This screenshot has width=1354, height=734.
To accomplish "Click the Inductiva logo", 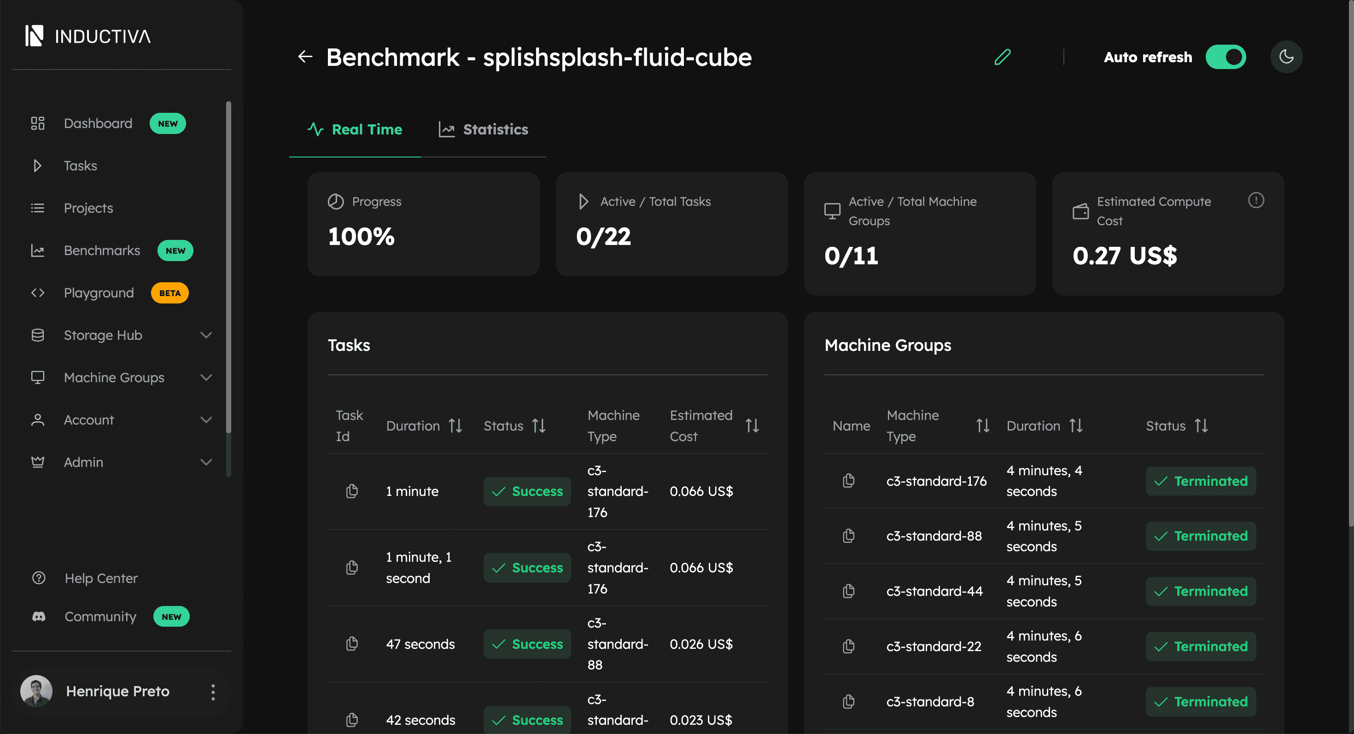I will click(88, 36).
